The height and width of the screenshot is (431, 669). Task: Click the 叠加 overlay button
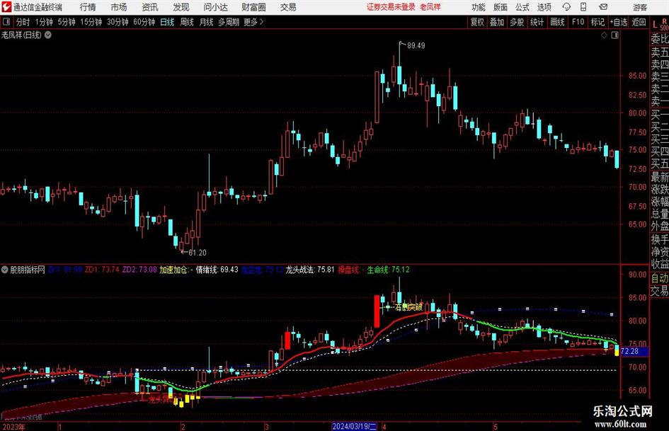pos(497,22)
